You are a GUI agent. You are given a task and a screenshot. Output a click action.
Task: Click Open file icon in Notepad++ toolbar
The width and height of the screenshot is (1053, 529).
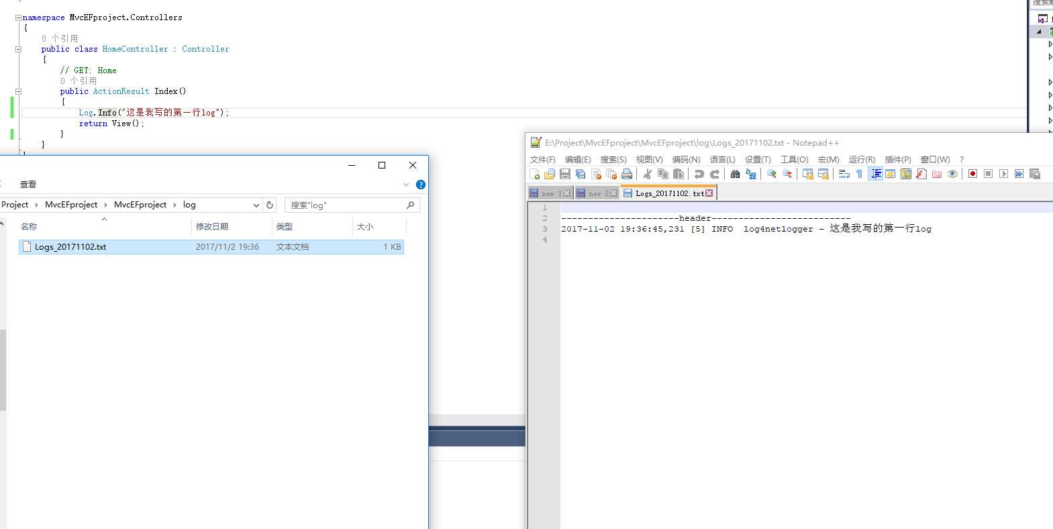click(550, 174)
